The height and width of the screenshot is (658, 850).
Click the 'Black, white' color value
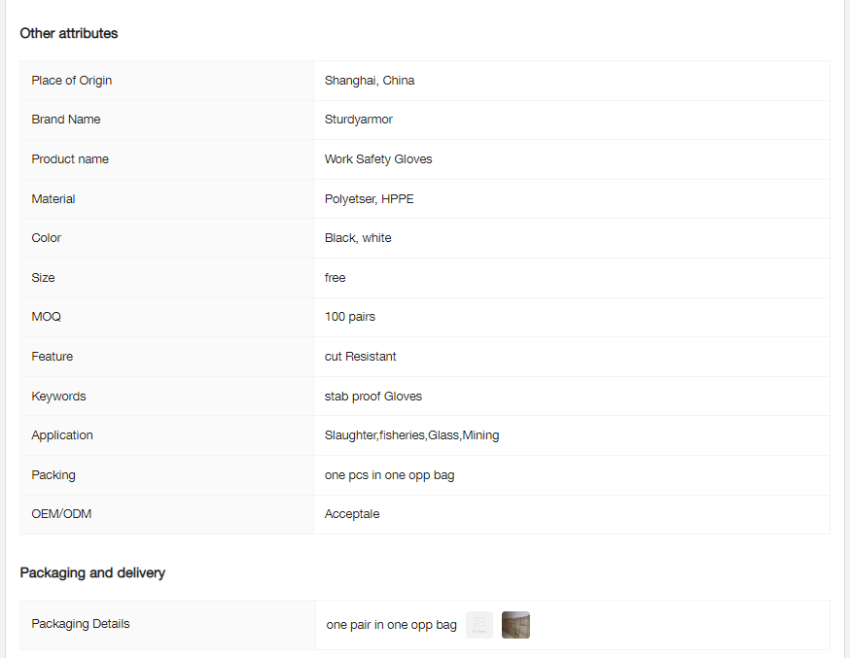pos(358,238)
